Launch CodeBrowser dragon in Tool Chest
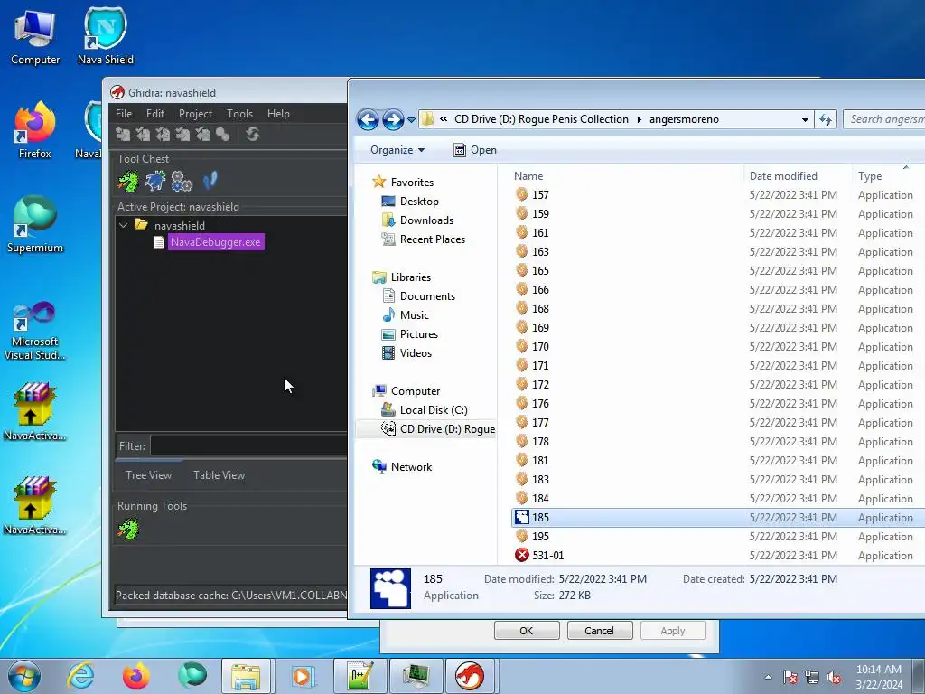This screenshot has height=694, width=925. coord(128,181)
